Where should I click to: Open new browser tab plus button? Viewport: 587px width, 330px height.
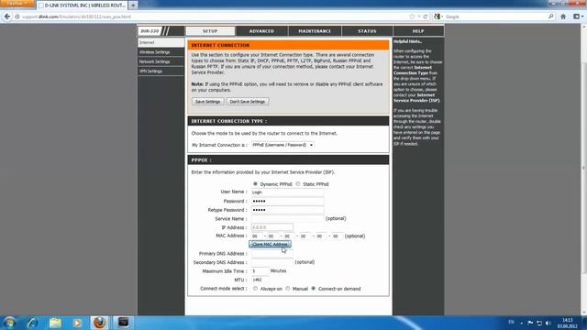(x=133, y=5)
